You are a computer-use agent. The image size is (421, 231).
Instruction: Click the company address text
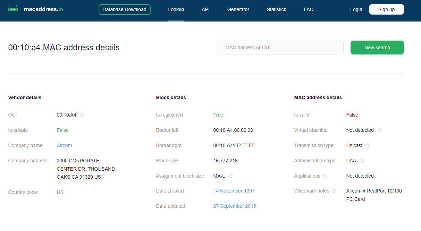86,169
